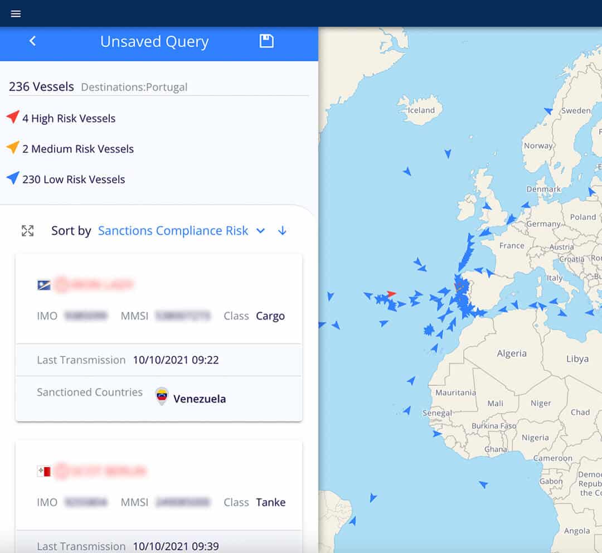
Task: Click Venezuela sanctioned country
Action: pos(199,399)
